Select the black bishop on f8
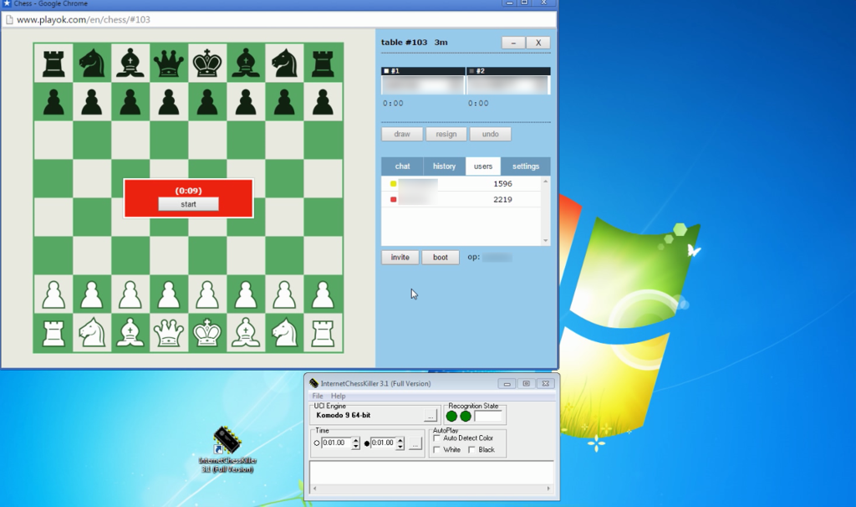 tap(246, 63)
